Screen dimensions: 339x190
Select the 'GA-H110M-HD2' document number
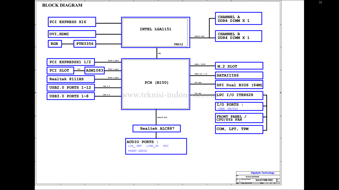pyautogui.click(x=265, y=180)
